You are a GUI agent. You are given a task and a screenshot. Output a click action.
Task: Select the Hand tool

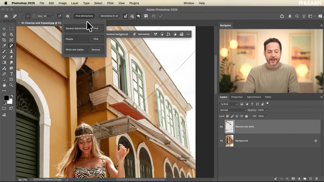click(x=4, y=85)
